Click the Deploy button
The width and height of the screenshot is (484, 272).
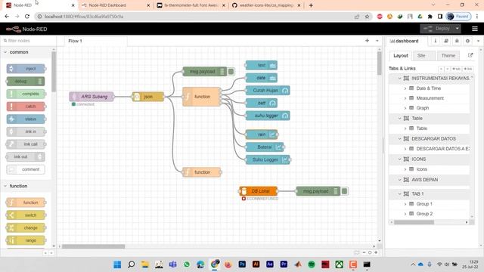(x=437, y=29)
